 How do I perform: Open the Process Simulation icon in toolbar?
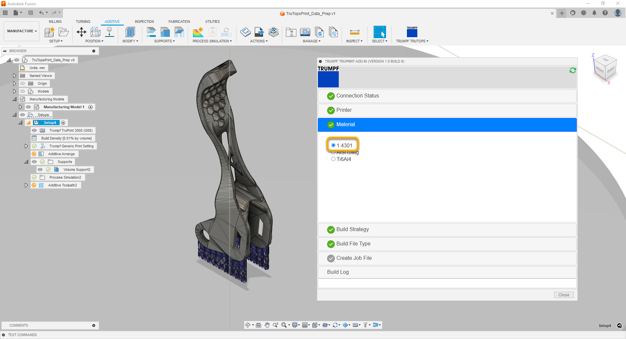pyautogui.click(x=198, y=32)
